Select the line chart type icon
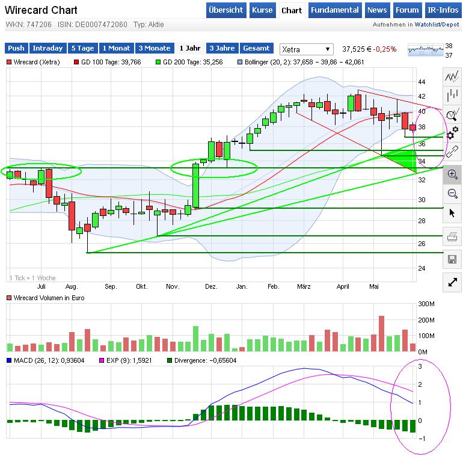Screen dimensions: 463x456 pos(452,76)
